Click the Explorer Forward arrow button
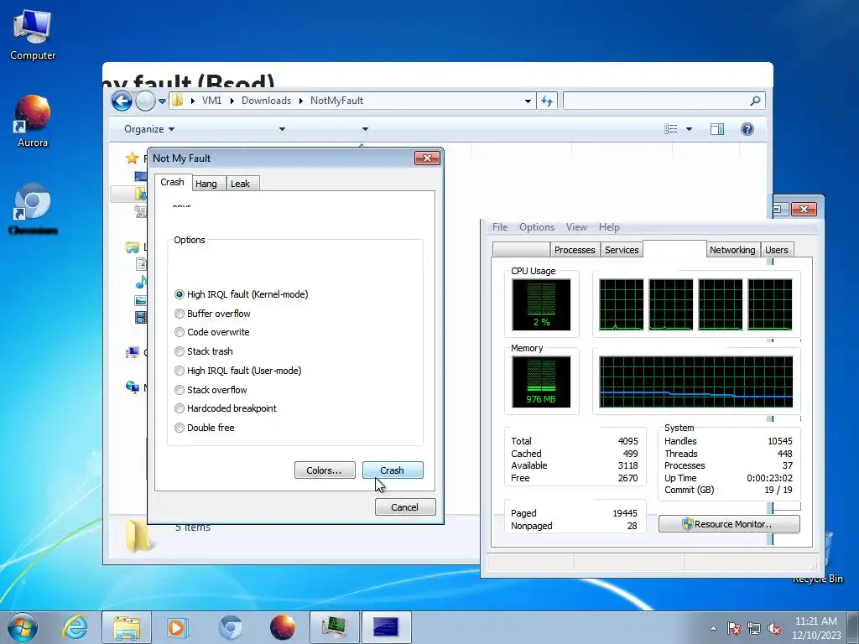This screenshot has width=859, height=644. 145,101
